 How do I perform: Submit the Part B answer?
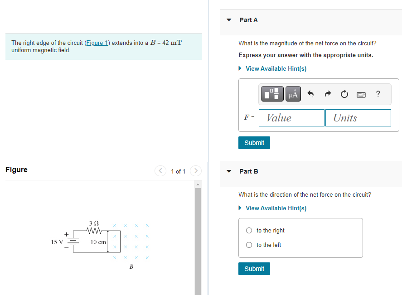(x=254, y=268)
